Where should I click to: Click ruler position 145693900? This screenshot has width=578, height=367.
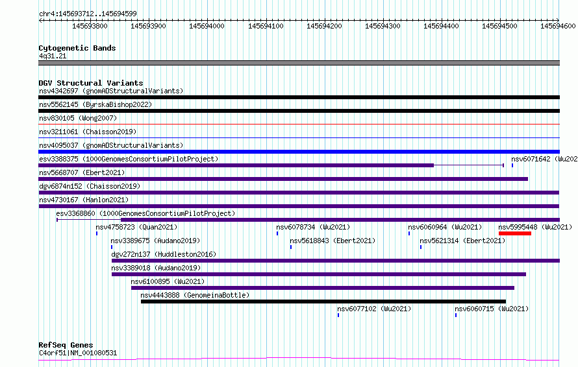tap(149, 26)
